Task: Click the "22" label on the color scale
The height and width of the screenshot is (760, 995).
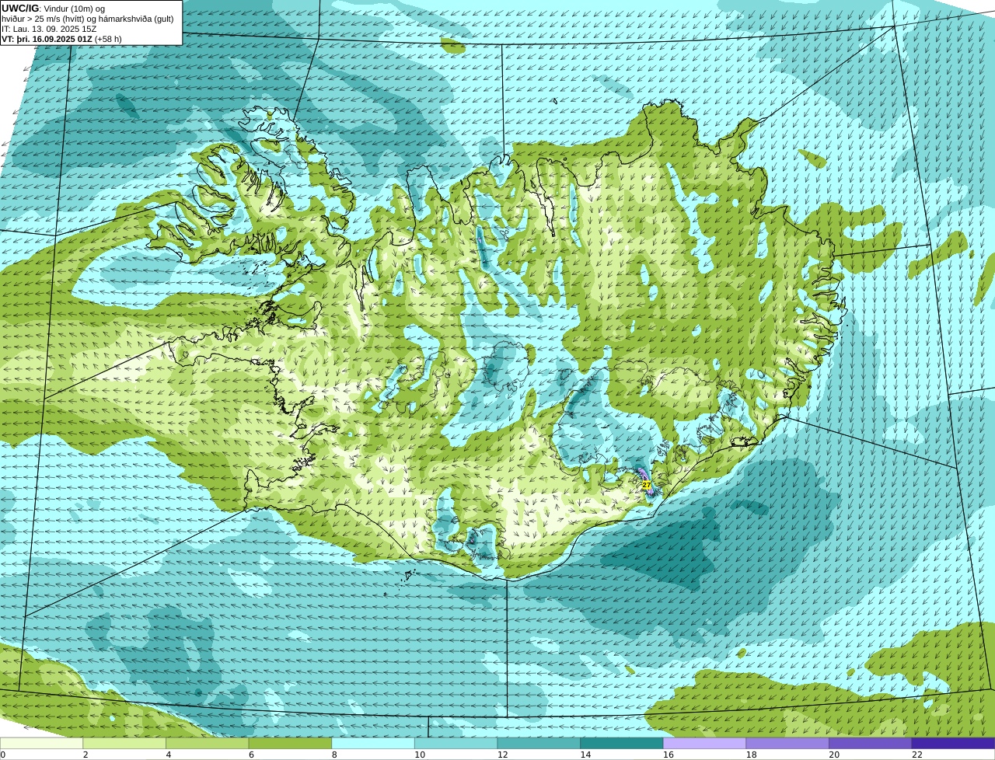Action: (x=917, y=755)
